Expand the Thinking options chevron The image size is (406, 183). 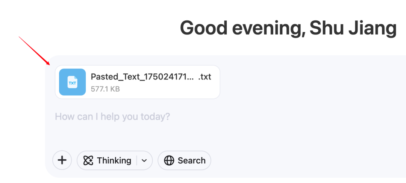tap(144, 161)
